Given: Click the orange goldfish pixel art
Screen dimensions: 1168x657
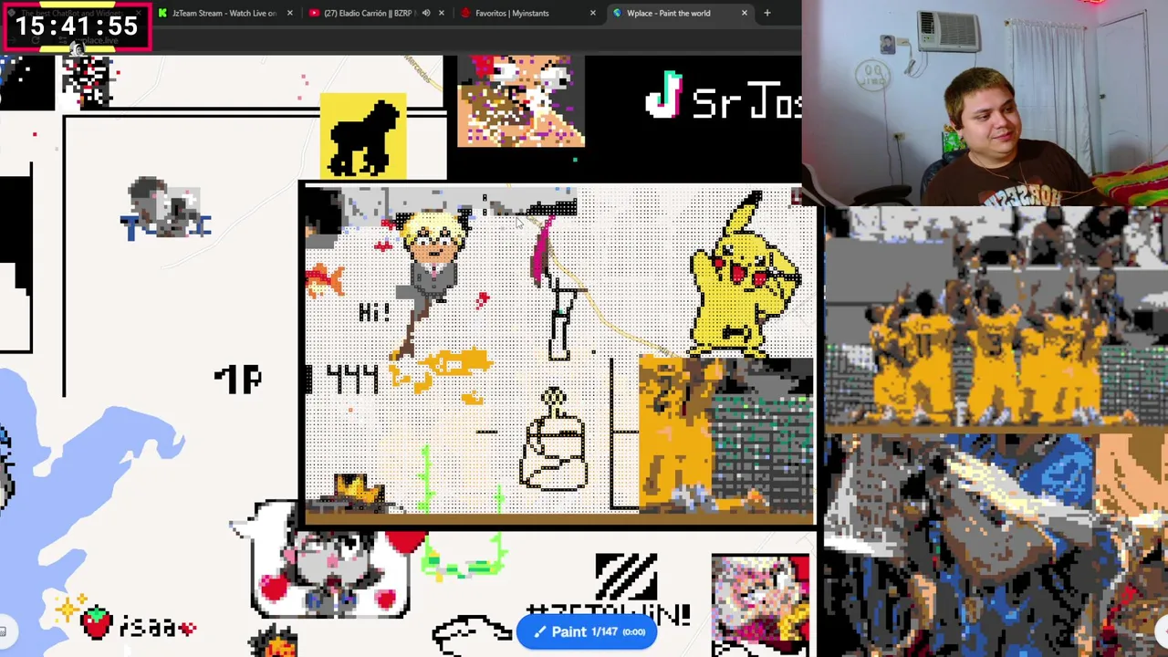Looking at the screenshot, I should pos(324,280).
